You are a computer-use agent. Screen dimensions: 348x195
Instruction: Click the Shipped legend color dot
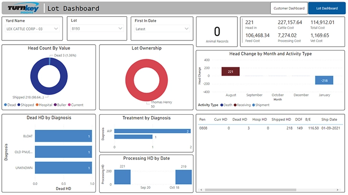tap(19, 105)
